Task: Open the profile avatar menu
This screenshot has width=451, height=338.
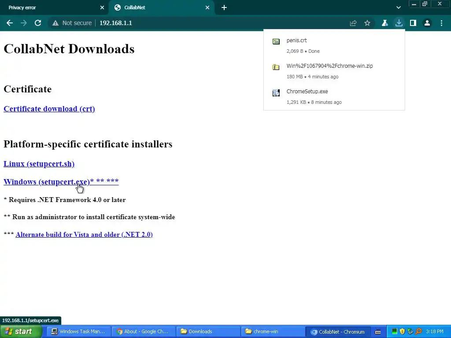Action: click(427, 23)
